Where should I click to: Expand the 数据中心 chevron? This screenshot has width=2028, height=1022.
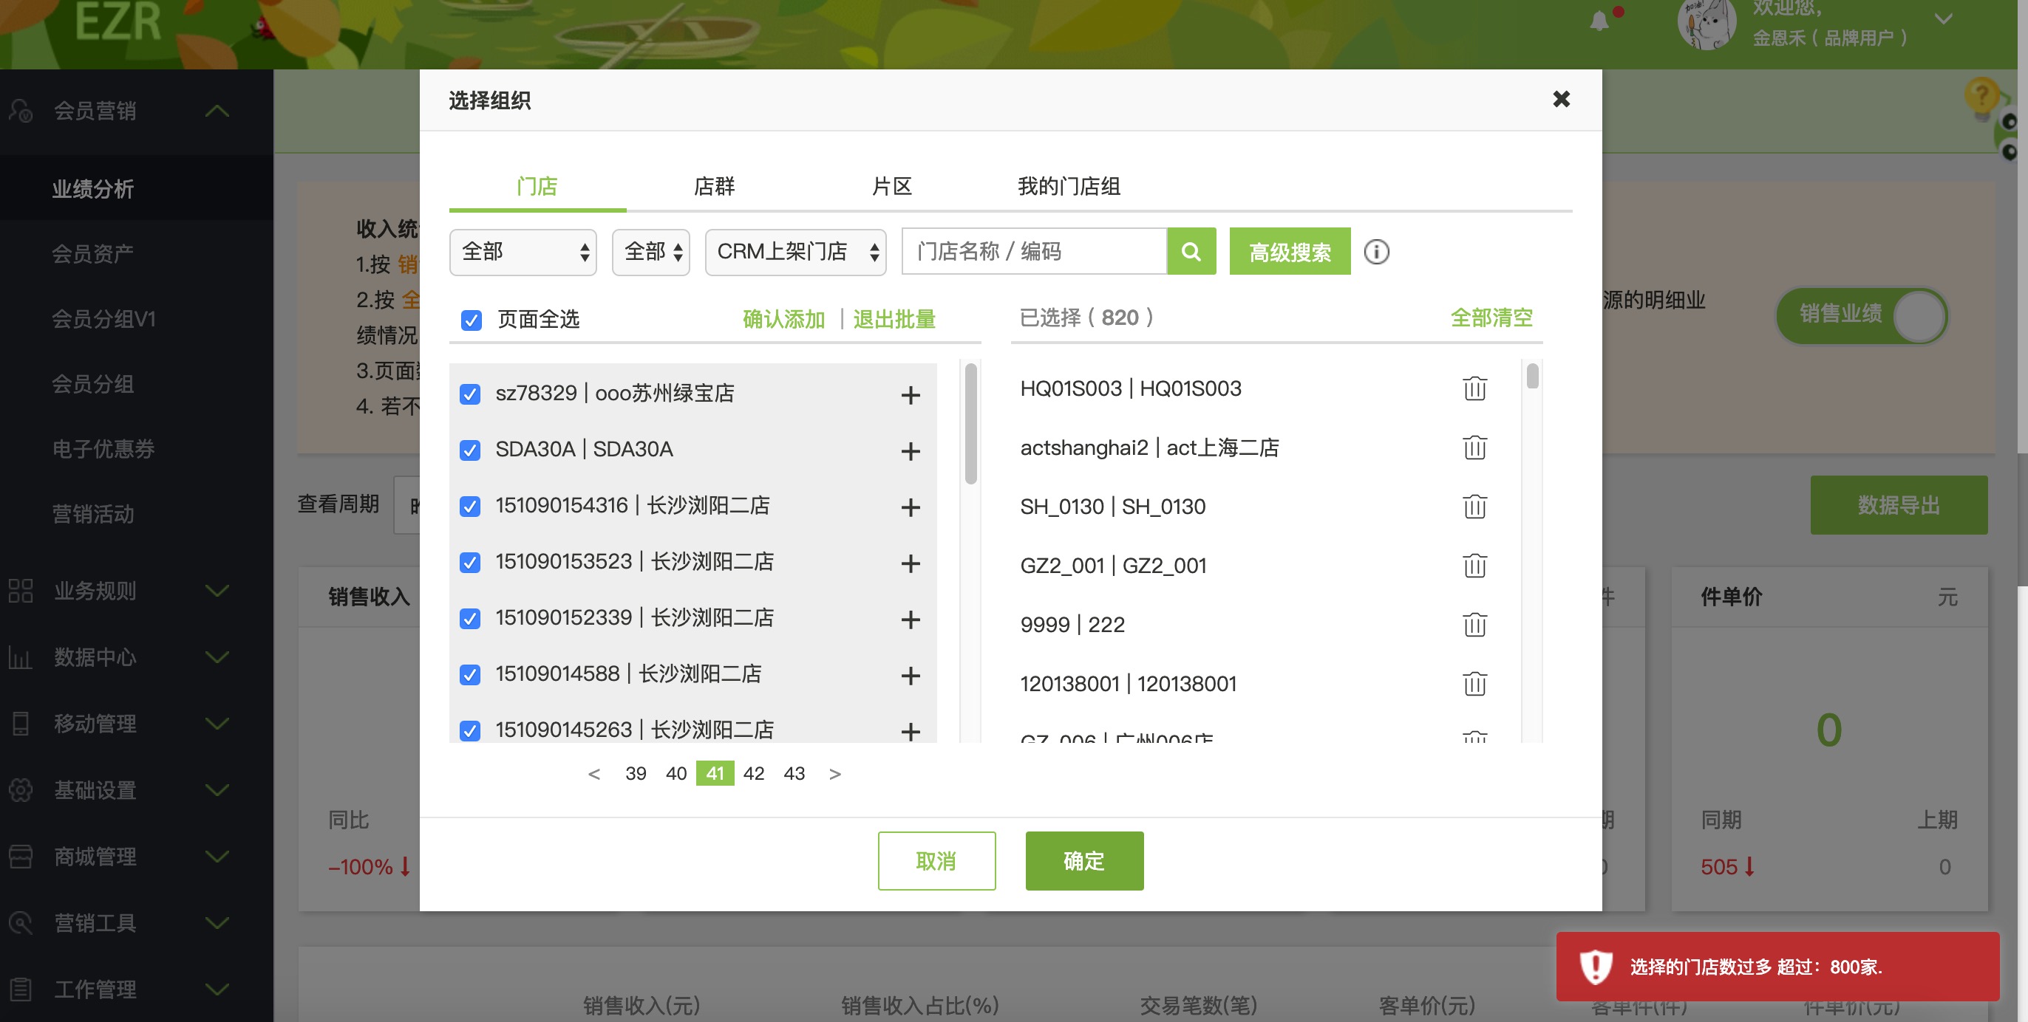pyautogui.click(x=217, y=657)
